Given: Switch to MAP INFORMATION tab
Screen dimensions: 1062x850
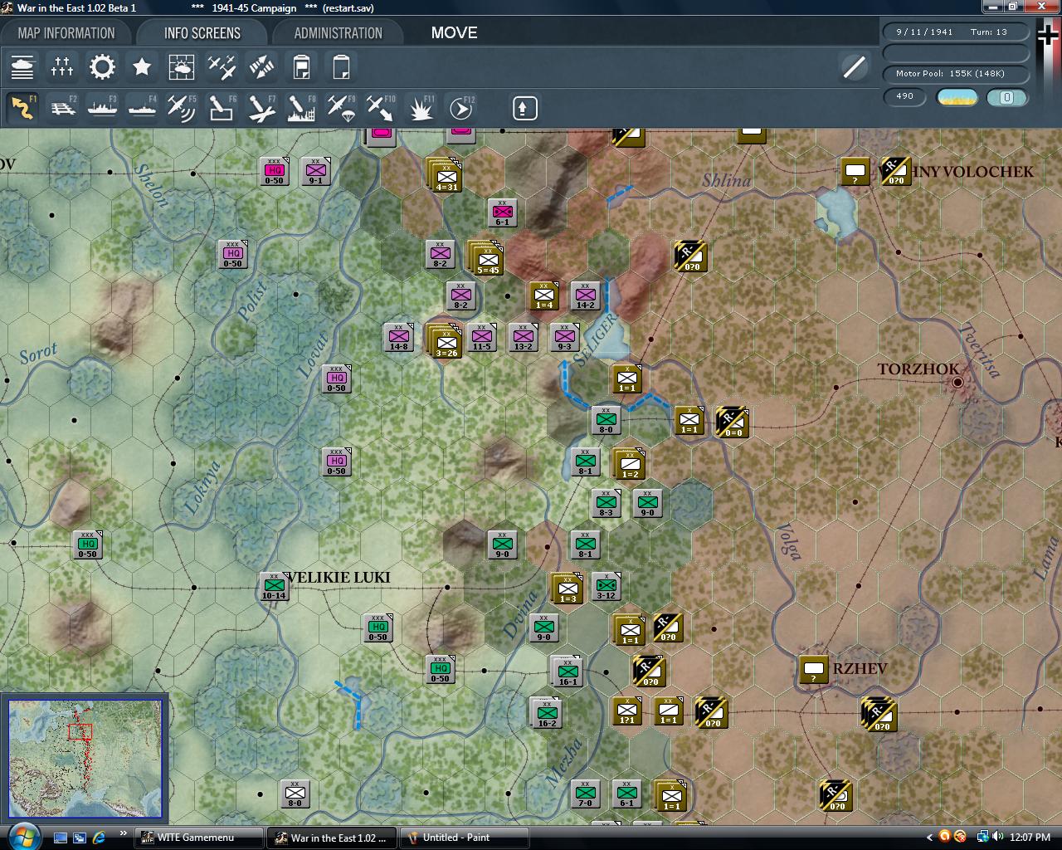Looking at the screenshot, I should (66, 33).
